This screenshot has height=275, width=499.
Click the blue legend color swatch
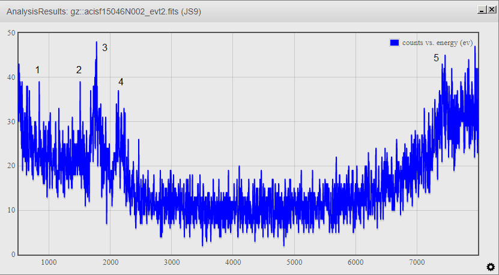click(x=395, y=43)
